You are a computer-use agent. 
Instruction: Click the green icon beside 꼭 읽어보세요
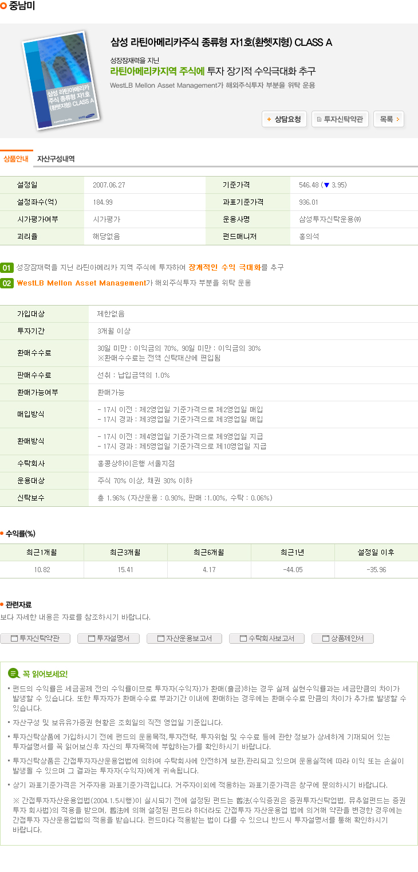click(14, 674)
